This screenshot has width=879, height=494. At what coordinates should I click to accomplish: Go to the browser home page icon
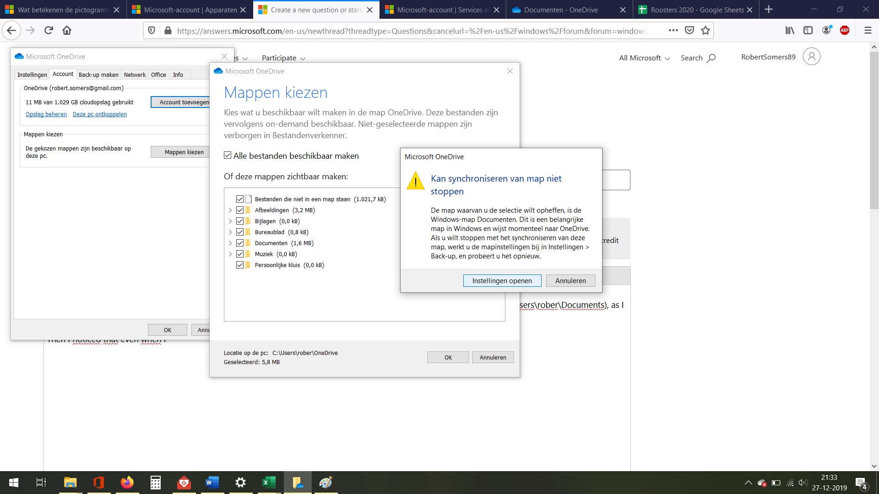coord(67,31)
